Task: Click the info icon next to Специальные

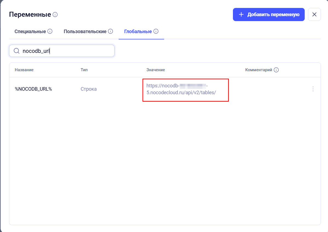Action: pyautogui.click(x=50, y=31)
